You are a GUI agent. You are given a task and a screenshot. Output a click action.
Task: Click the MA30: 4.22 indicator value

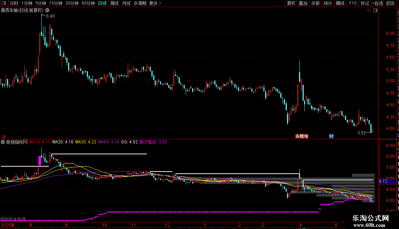point(86,142)
